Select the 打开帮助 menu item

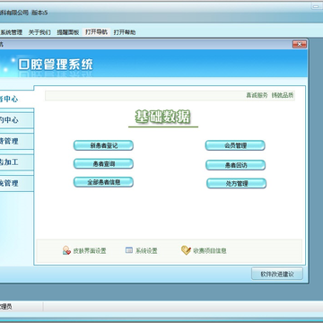(125, 32)
